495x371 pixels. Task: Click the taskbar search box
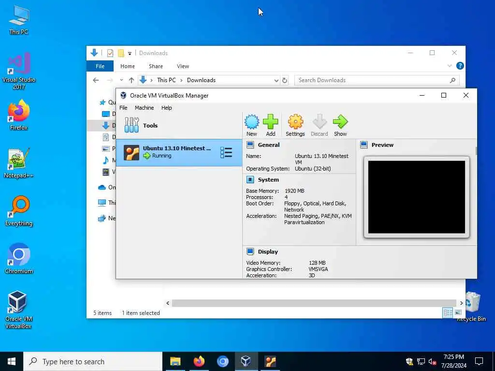point(93,361)
